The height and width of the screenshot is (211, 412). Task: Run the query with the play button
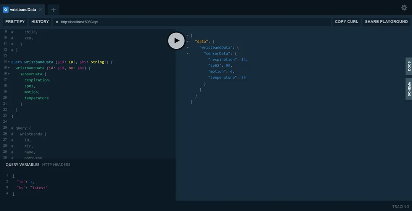[176, 40]
